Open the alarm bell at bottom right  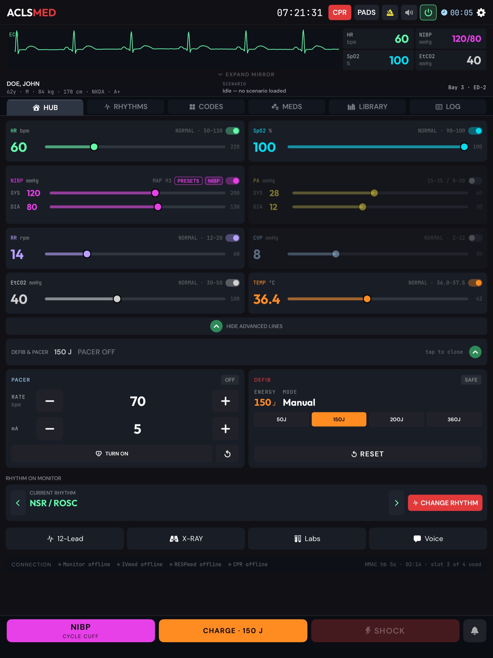(x=475, y=631)
